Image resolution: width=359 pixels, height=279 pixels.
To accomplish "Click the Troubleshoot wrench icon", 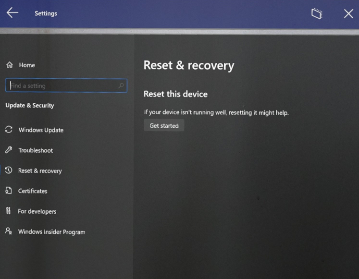I will pyautogui.click(x=9, y=150).
